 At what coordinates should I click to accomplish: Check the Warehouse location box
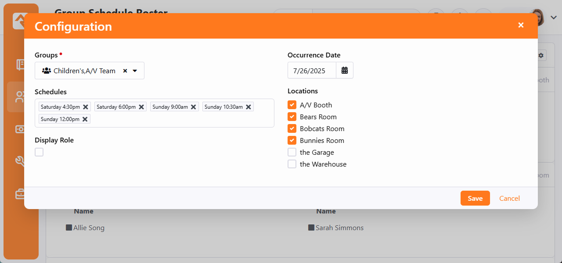tap(292, 164)
